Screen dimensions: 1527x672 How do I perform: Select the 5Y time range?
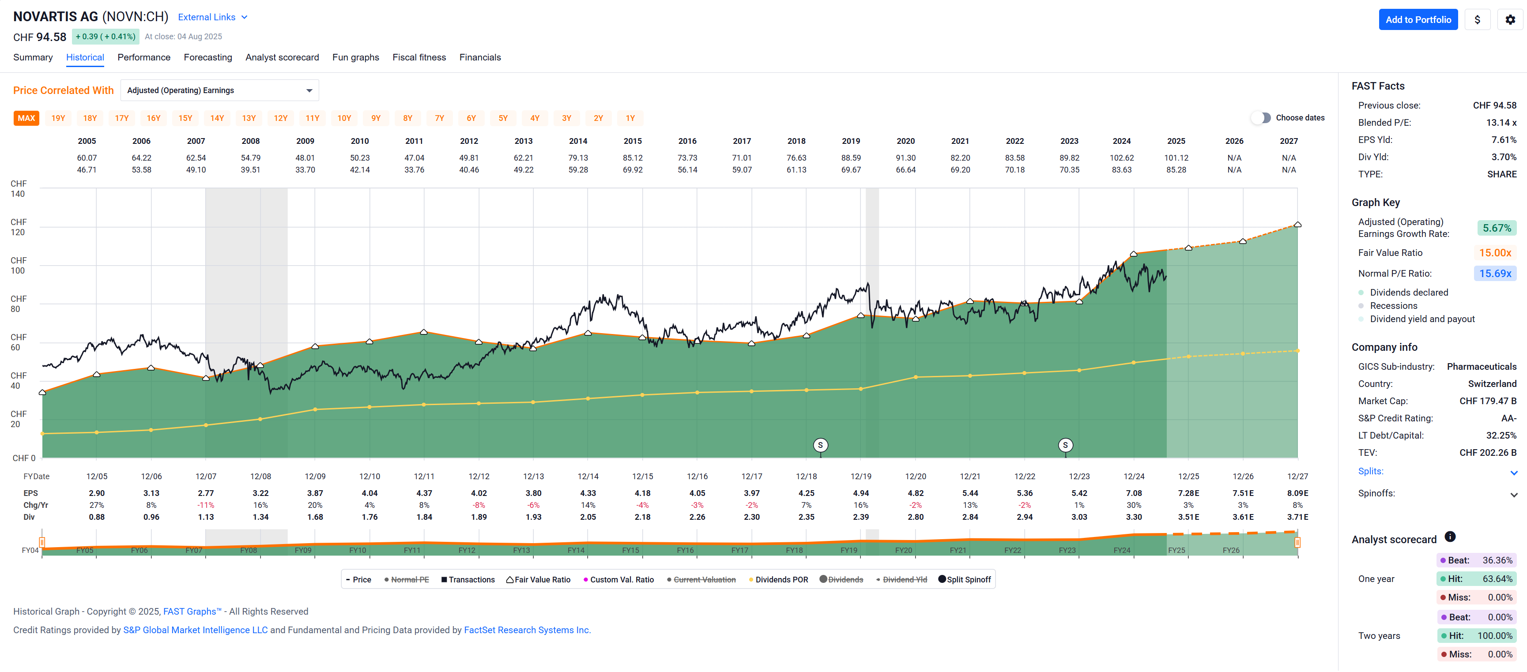tap(503, 118)
